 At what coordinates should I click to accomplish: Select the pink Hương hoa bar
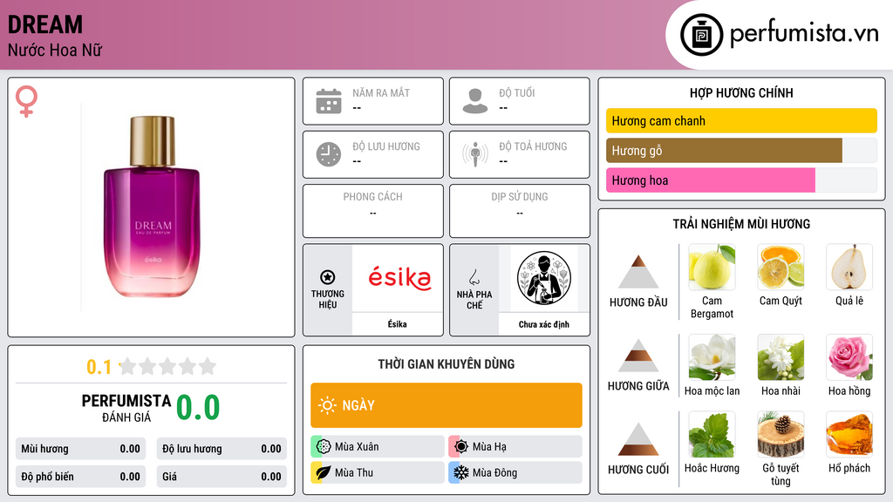point(711,180)
